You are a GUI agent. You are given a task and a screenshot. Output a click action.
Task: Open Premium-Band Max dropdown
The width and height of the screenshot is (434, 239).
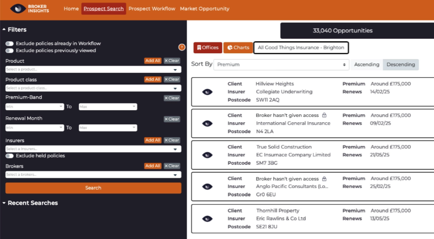pos(108,107)
